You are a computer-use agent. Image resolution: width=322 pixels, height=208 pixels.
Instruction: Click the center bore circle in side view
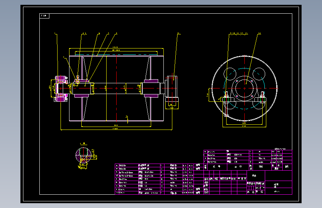[x=244, y=88]
